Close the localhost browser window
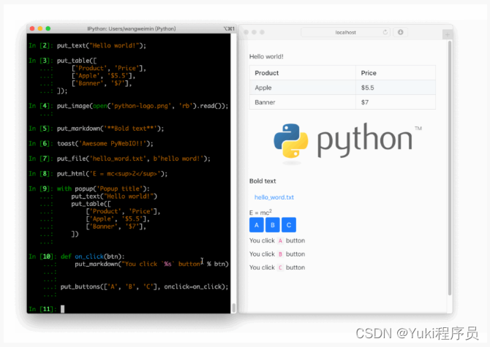The height and width of the screenshot is (347, 490). [x=244, y=32]
